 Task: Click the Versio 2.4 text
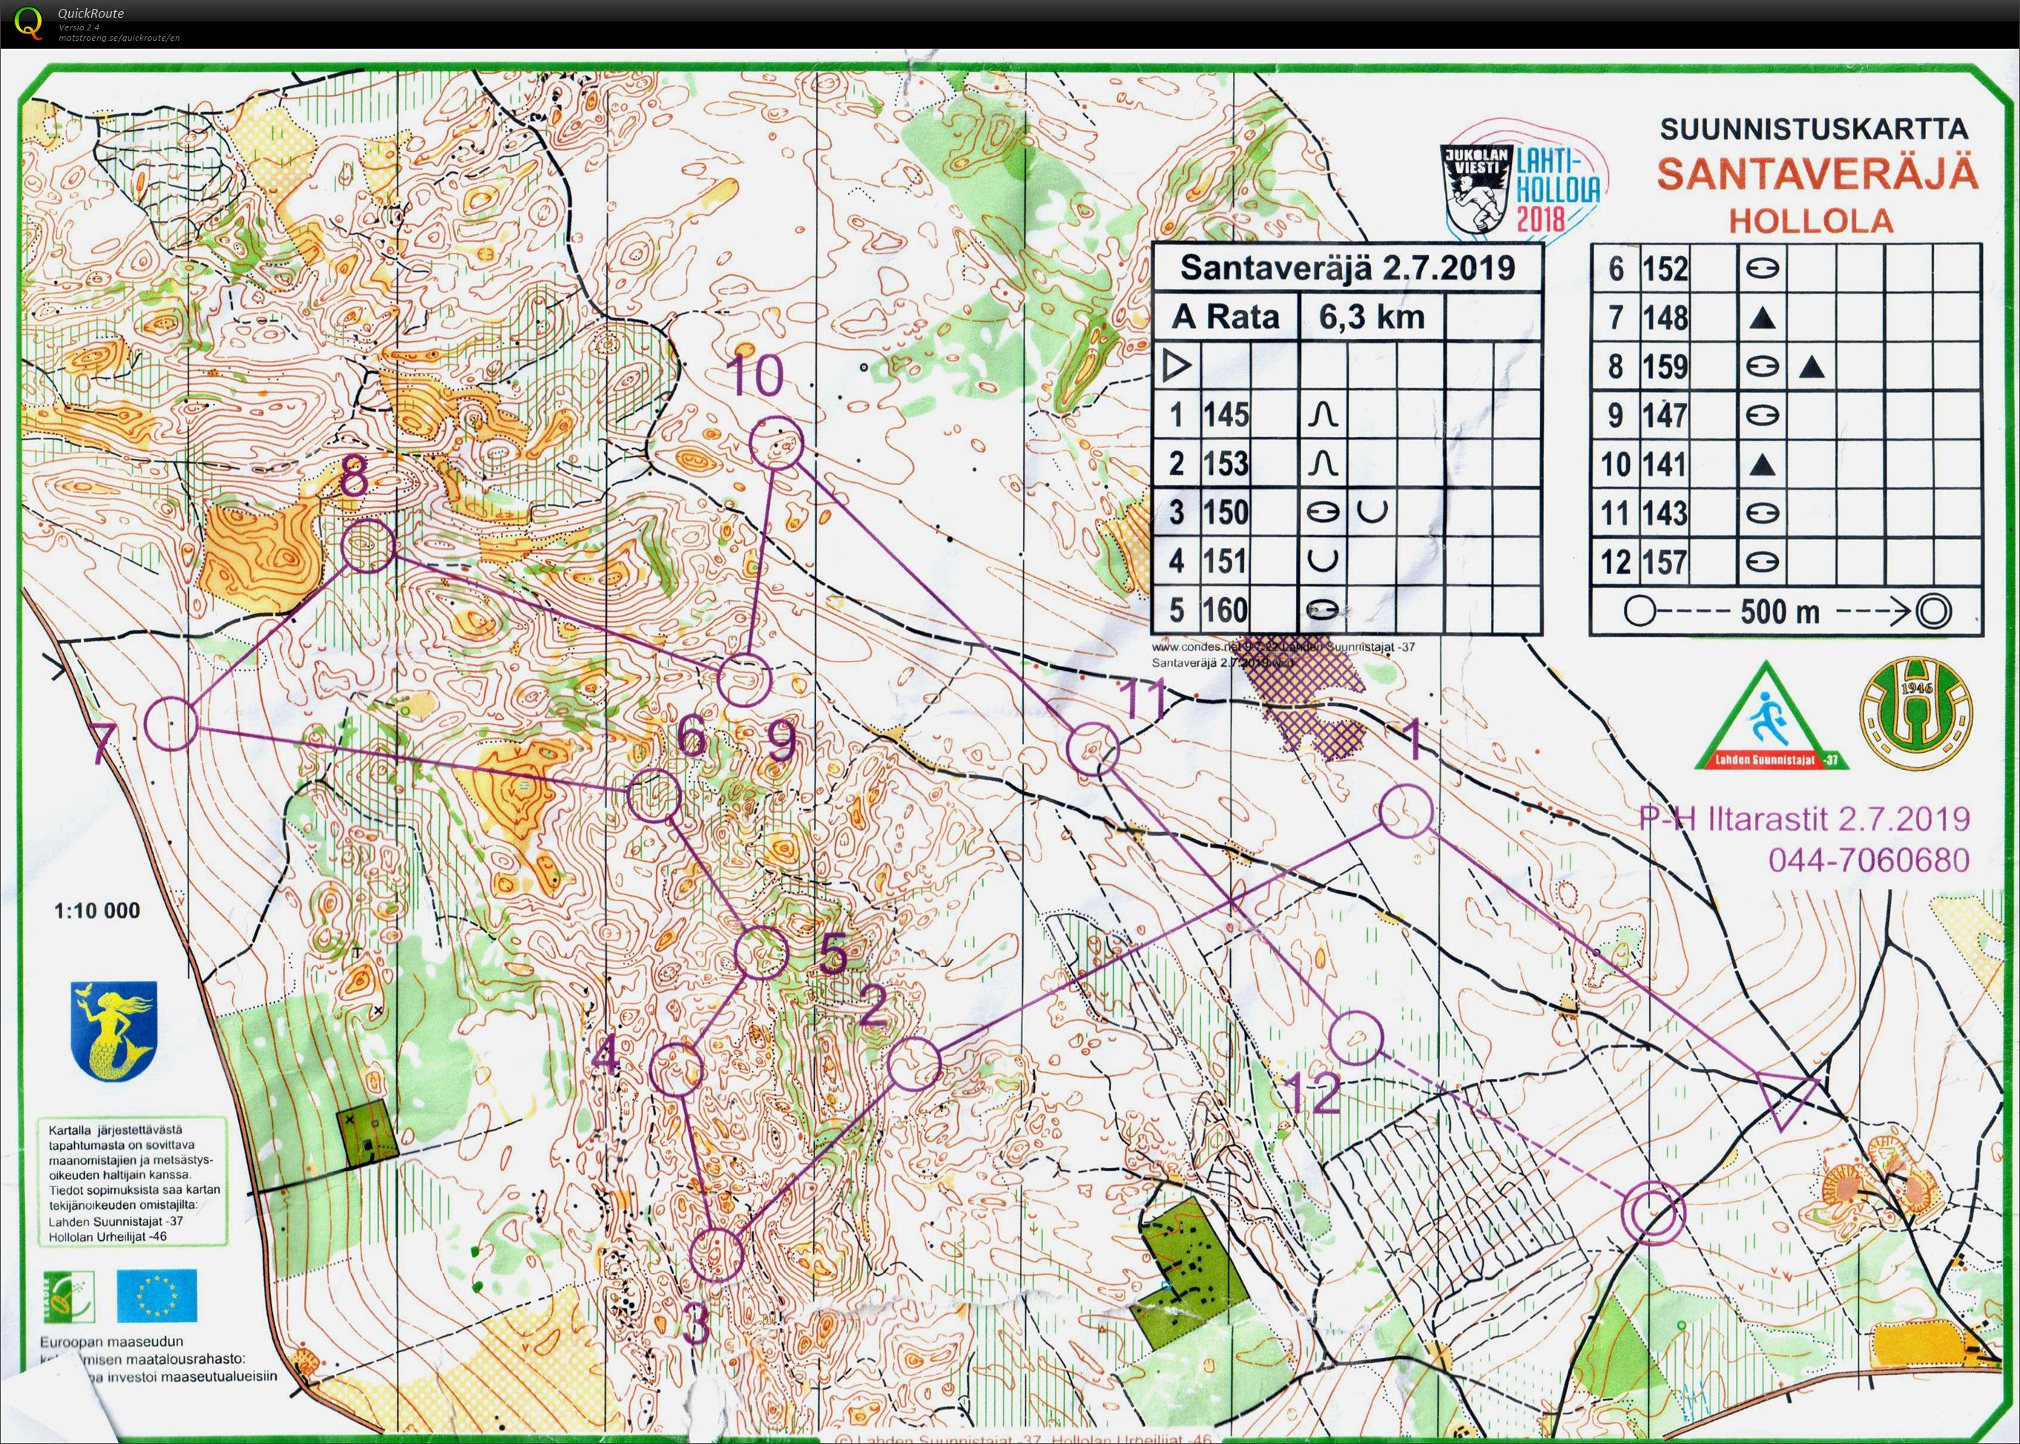coord(79,27)
